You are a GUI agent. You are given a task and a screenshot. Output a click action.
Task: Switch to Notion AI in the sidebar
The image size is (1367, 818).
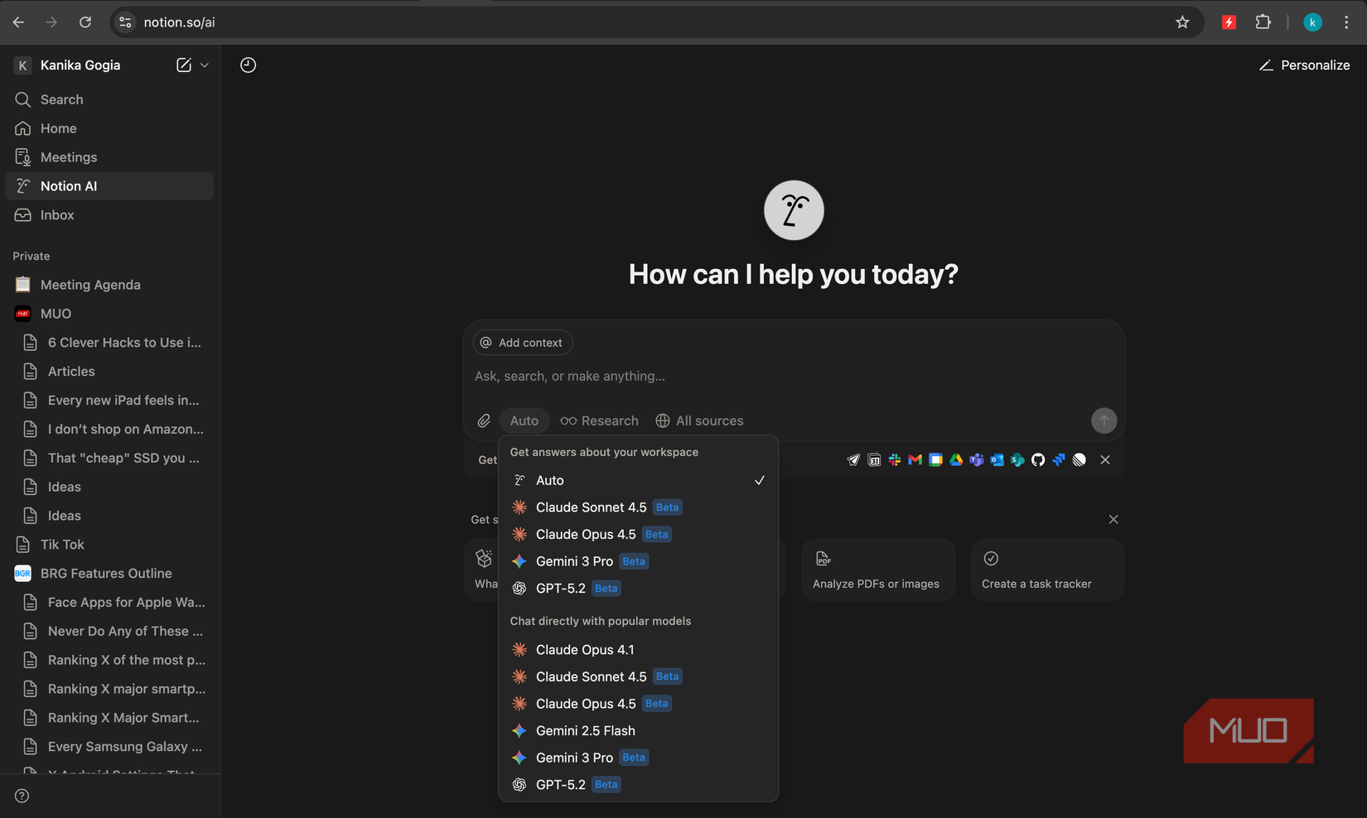[x=70, y=185]
